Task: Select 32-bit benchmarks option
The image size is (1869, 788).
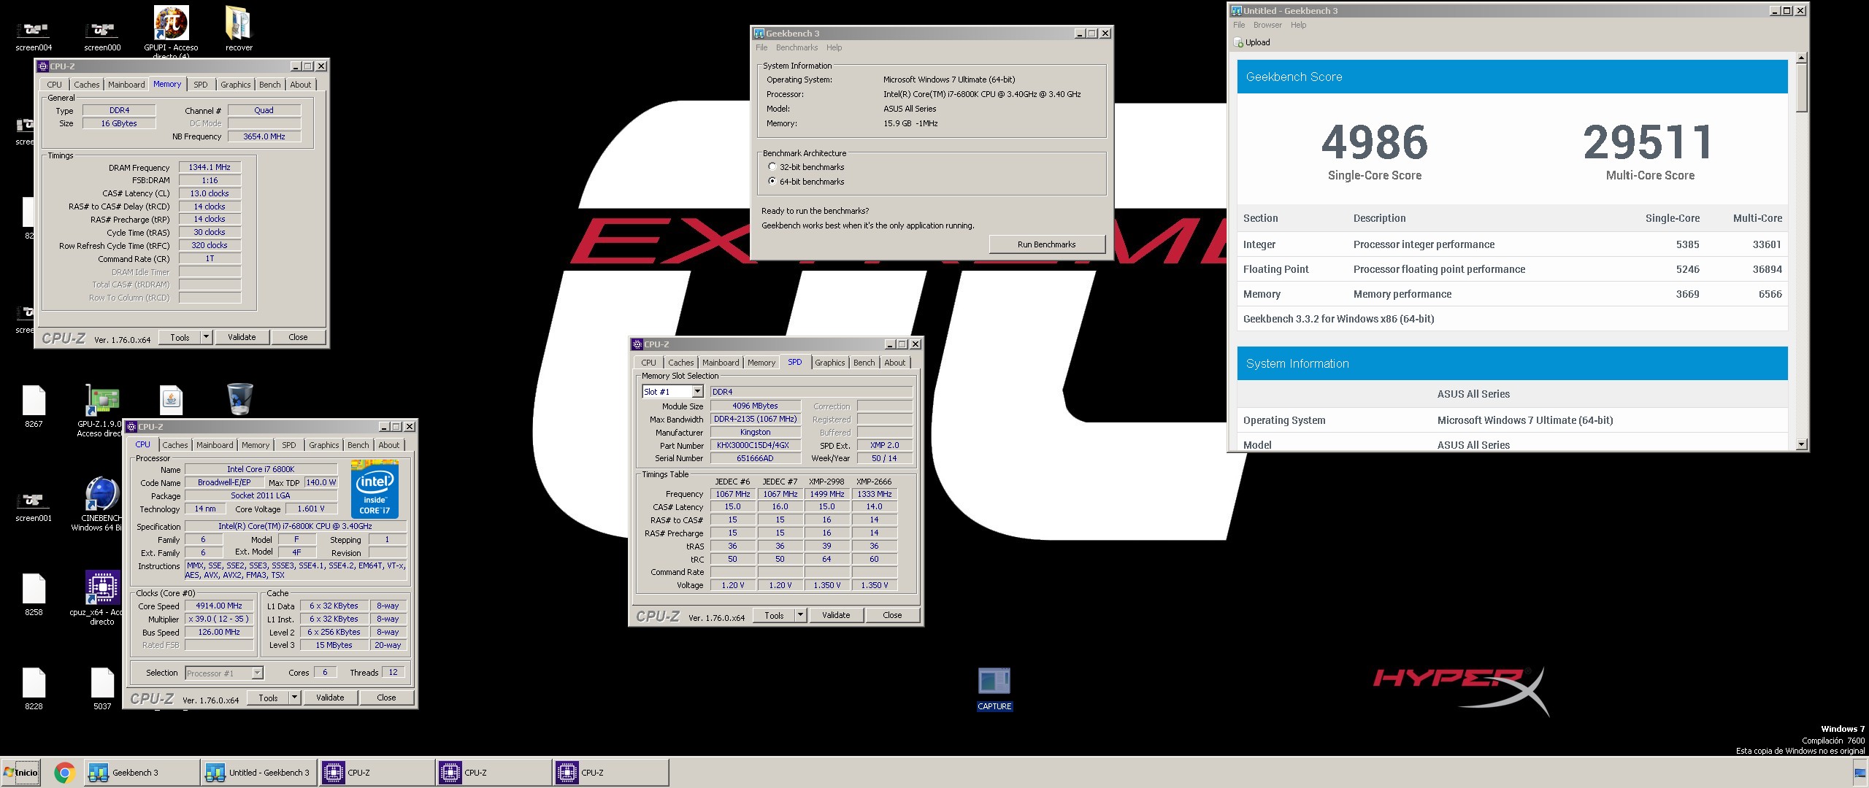Action: 772,167
